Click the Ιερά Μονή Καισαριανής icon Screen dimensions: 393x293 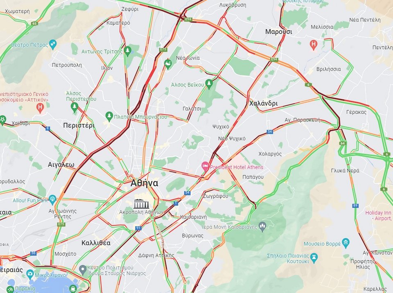click(262, 227)
